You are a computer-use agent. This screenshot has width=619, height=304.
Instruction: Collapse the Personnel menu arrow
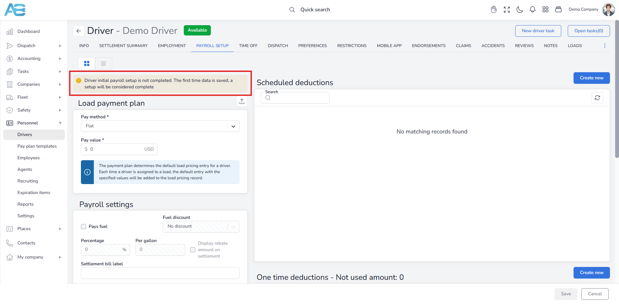point(60,123)
